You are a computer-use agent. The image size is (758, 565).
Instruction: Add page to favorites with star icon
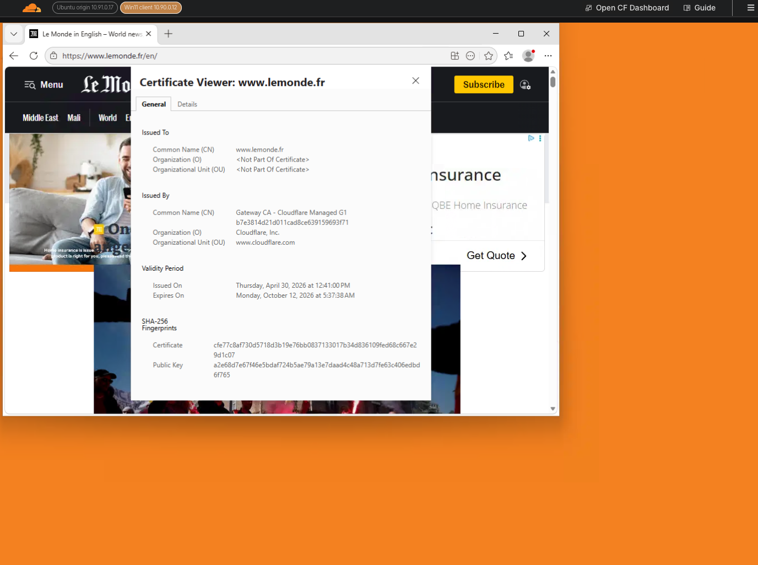[x=489, y=56]
